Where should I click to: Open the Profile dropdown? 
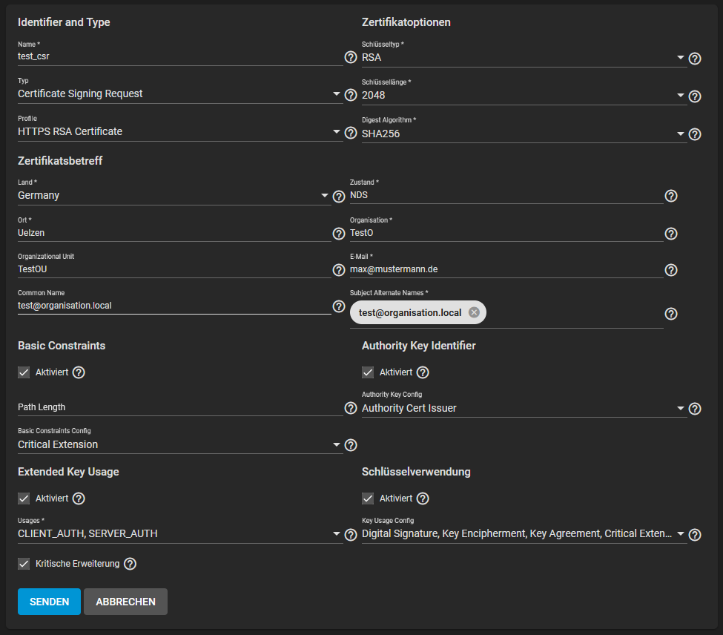pyautogui.click(x=180, y=132)
